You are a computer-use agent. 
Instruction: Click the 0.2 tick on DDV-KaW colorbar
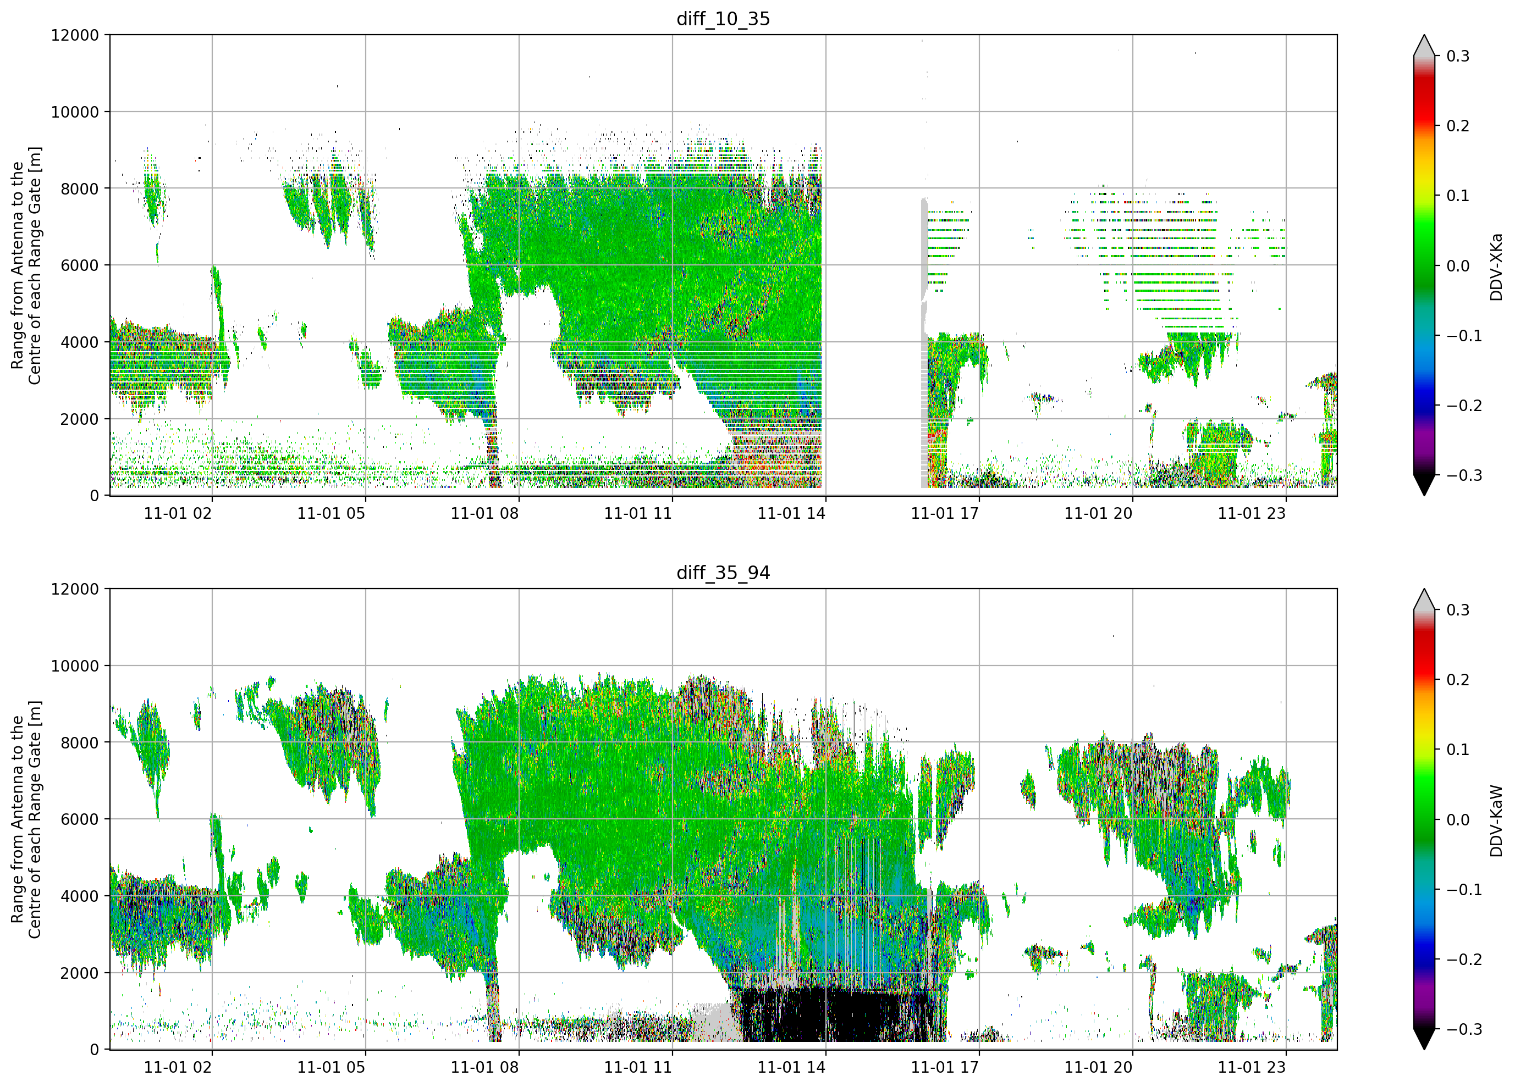[1458, 680]
